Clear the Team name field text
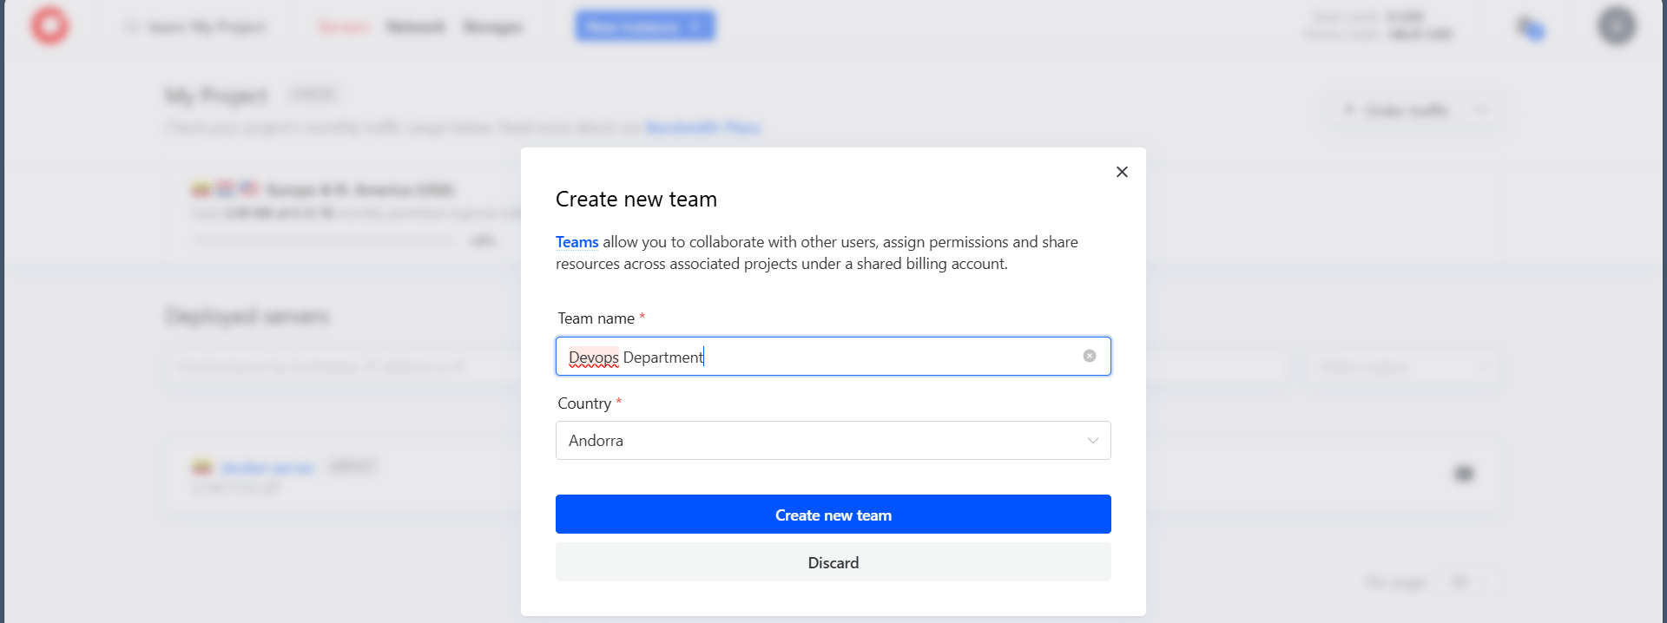The height and width of the screenshot is (623, 1667). tap(1089, 356)
